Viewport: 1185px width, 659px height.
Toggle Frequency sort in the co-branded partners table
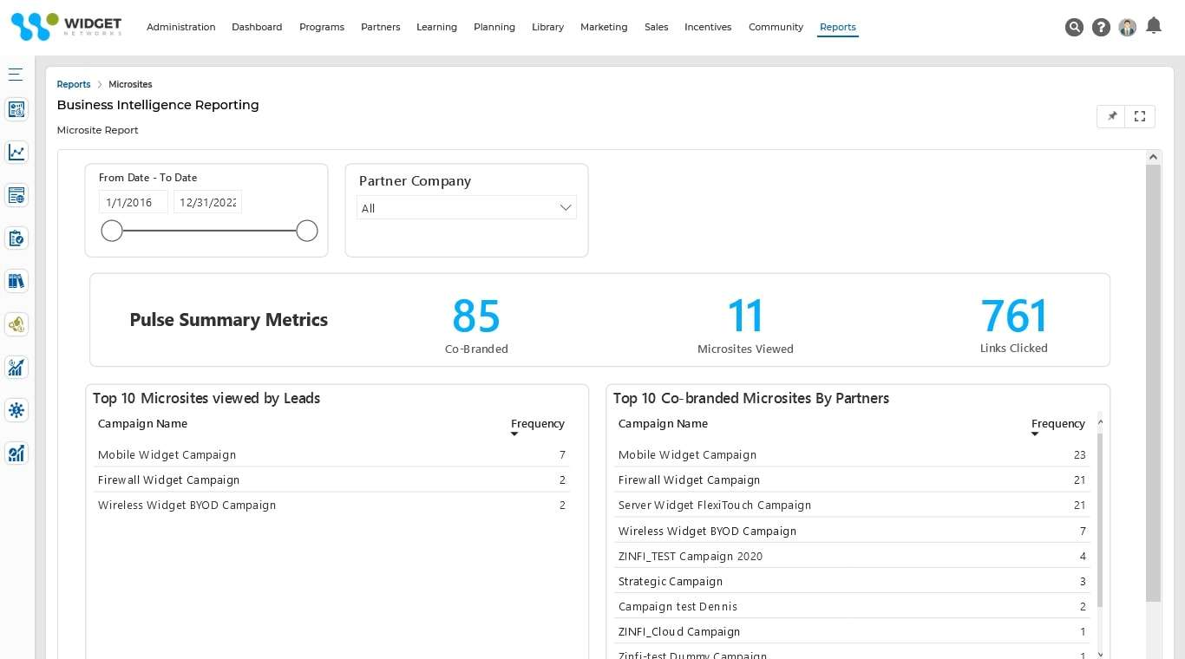[1034, 433]
